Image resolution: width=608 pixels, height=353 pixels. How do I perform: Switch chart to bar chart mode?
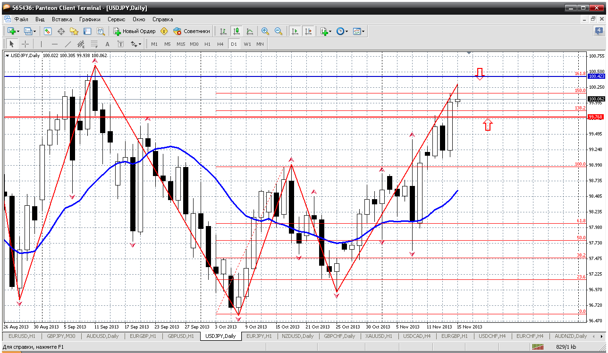[223, 31]
